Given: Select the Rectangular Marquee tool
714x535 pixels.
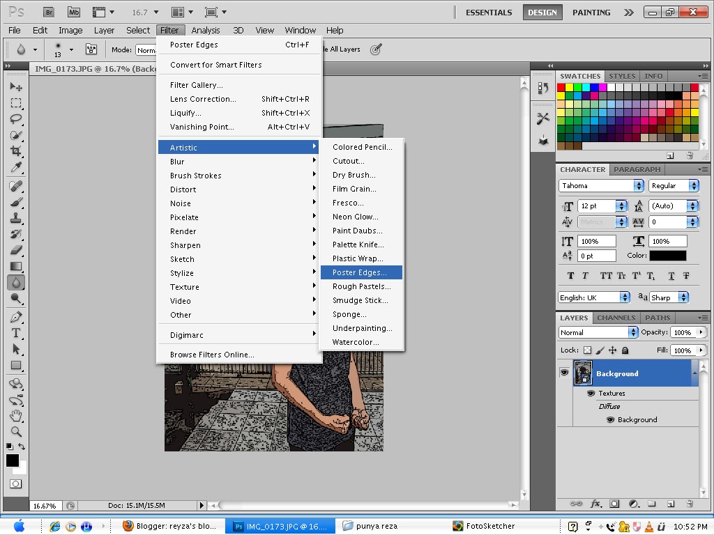Looking at the screenshot, I should (x=16, y=103).
